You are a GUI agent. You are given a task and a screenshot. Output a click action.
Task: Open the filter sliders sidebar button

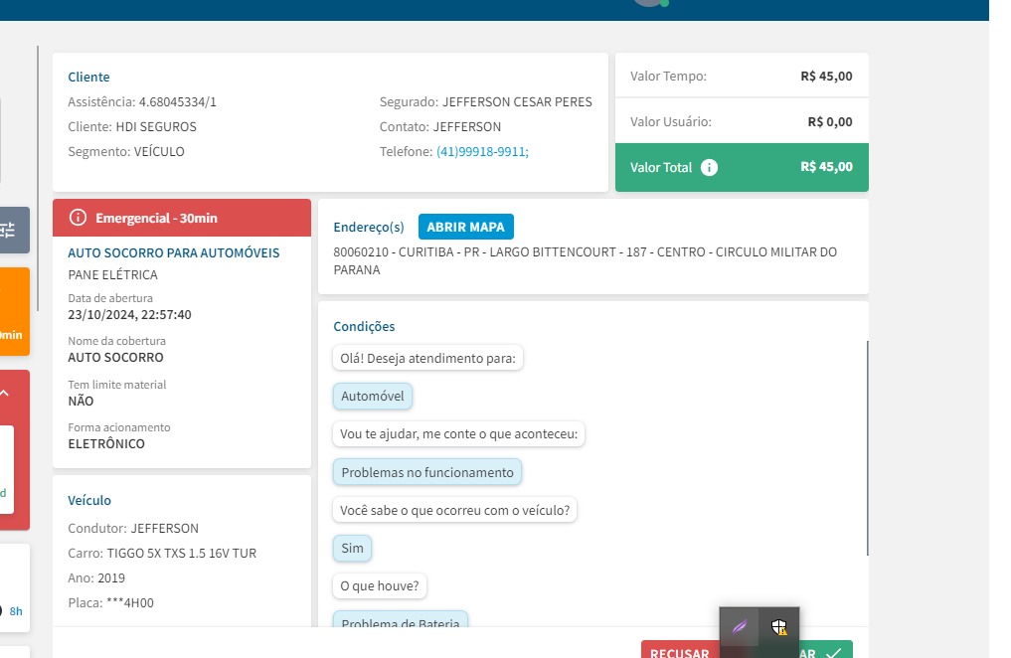pos(13,230)
